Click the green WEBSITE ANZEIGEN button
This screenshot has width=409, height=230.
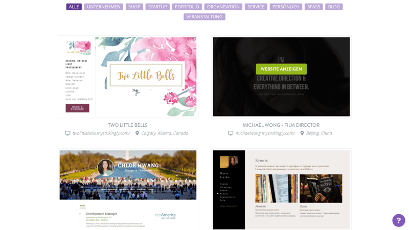[281, 69]
